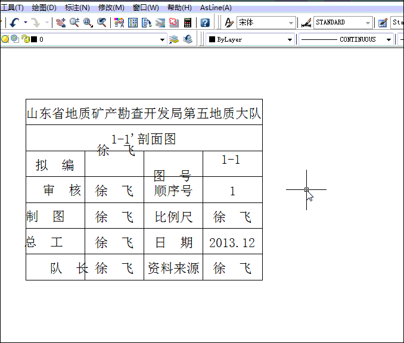Activate Zoom Realtime magnifier tool
404x343 pixels.
pyautogui.click(x=74, y=23)
